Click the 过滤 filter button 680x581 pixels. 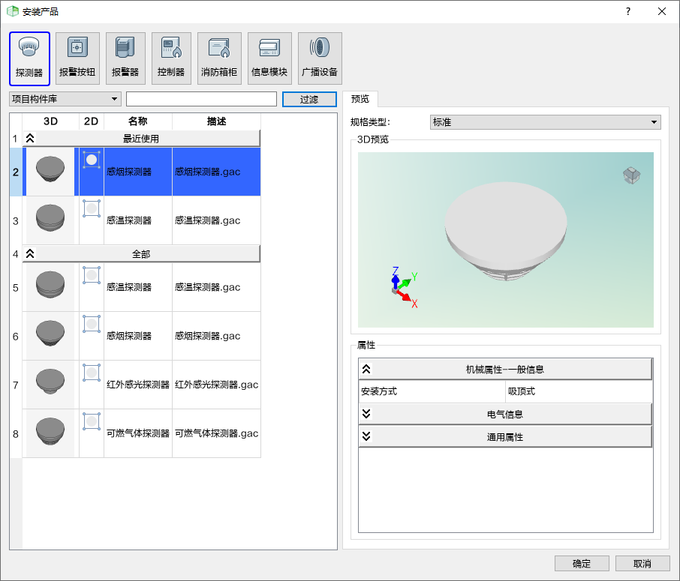pyautogui.click(x=309, y=99)
